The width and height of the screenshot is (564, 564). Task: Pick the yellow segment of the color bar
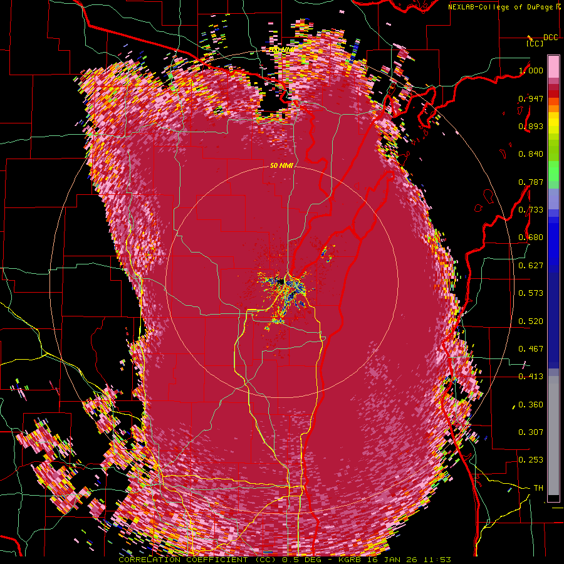(x=553, y=123)
